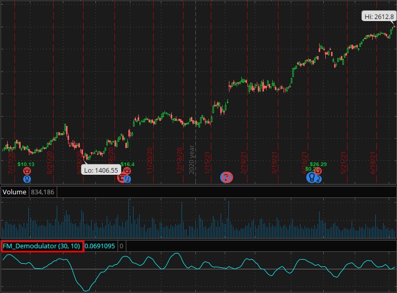Click the event icon between 1/15/21 and 2/19/21

coord(226,177)
